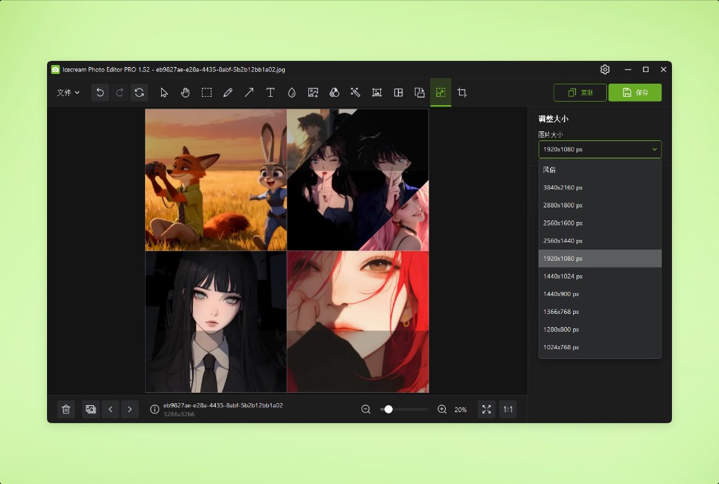Click the settings gear icon

605,69
